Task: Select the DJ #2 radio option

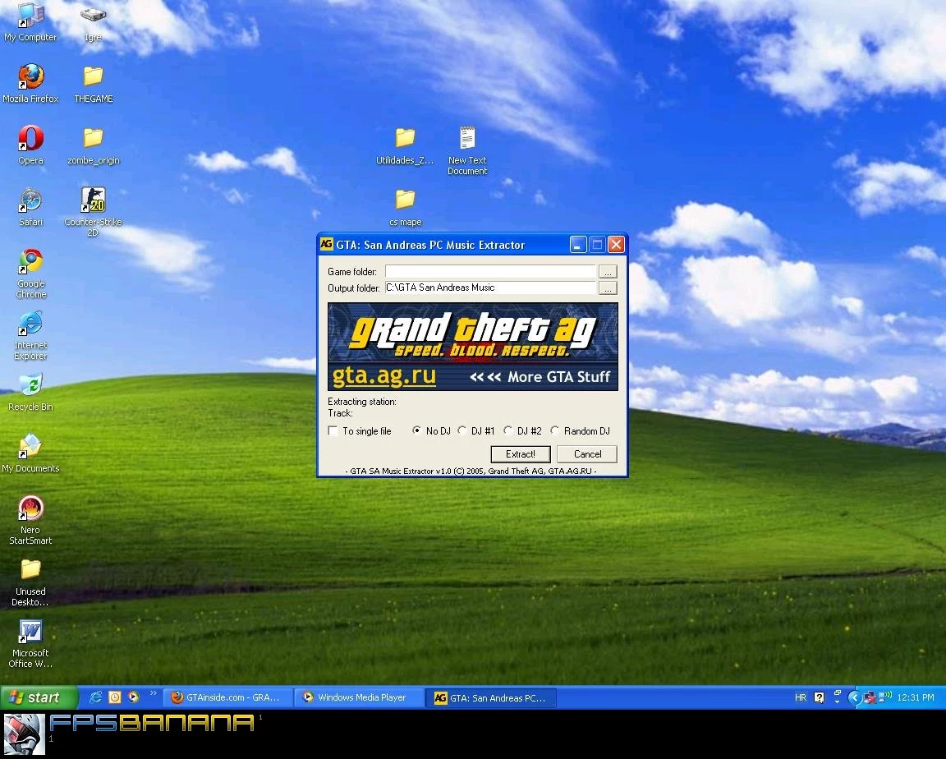Action: (x=508, y=430)
